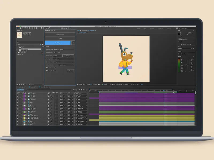The width and height of the screenshot is (214, 160).
Task: Open the Render Queue tab
Action: click(21, 87)
